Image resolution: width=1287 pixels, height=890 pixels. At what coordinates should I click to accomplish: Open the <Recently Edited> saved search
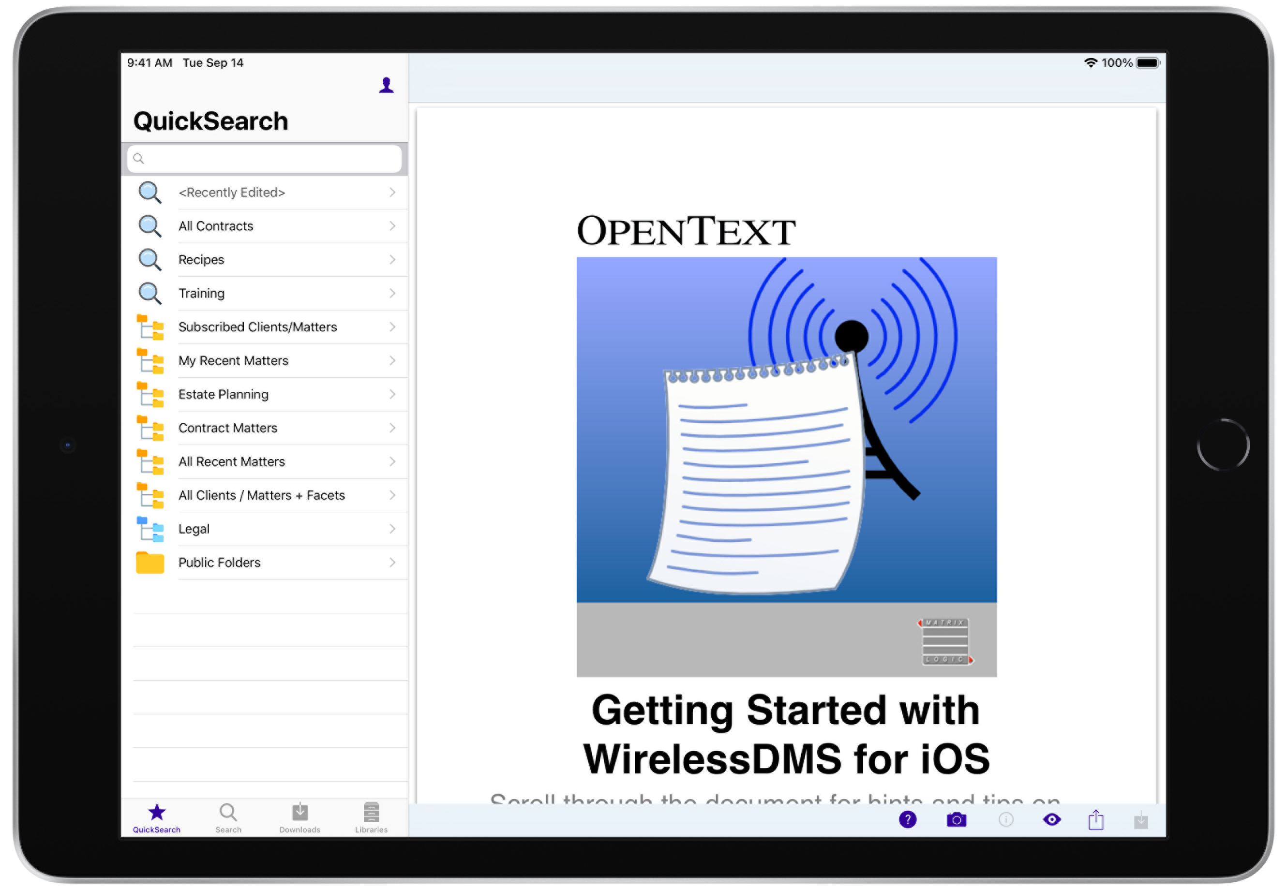265,193
